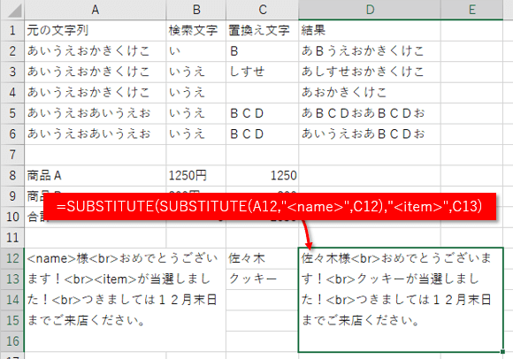Click cell B6 'いうえ'
Image resolution: width=513 pixels, height=359 pixels.
point(196,134)
